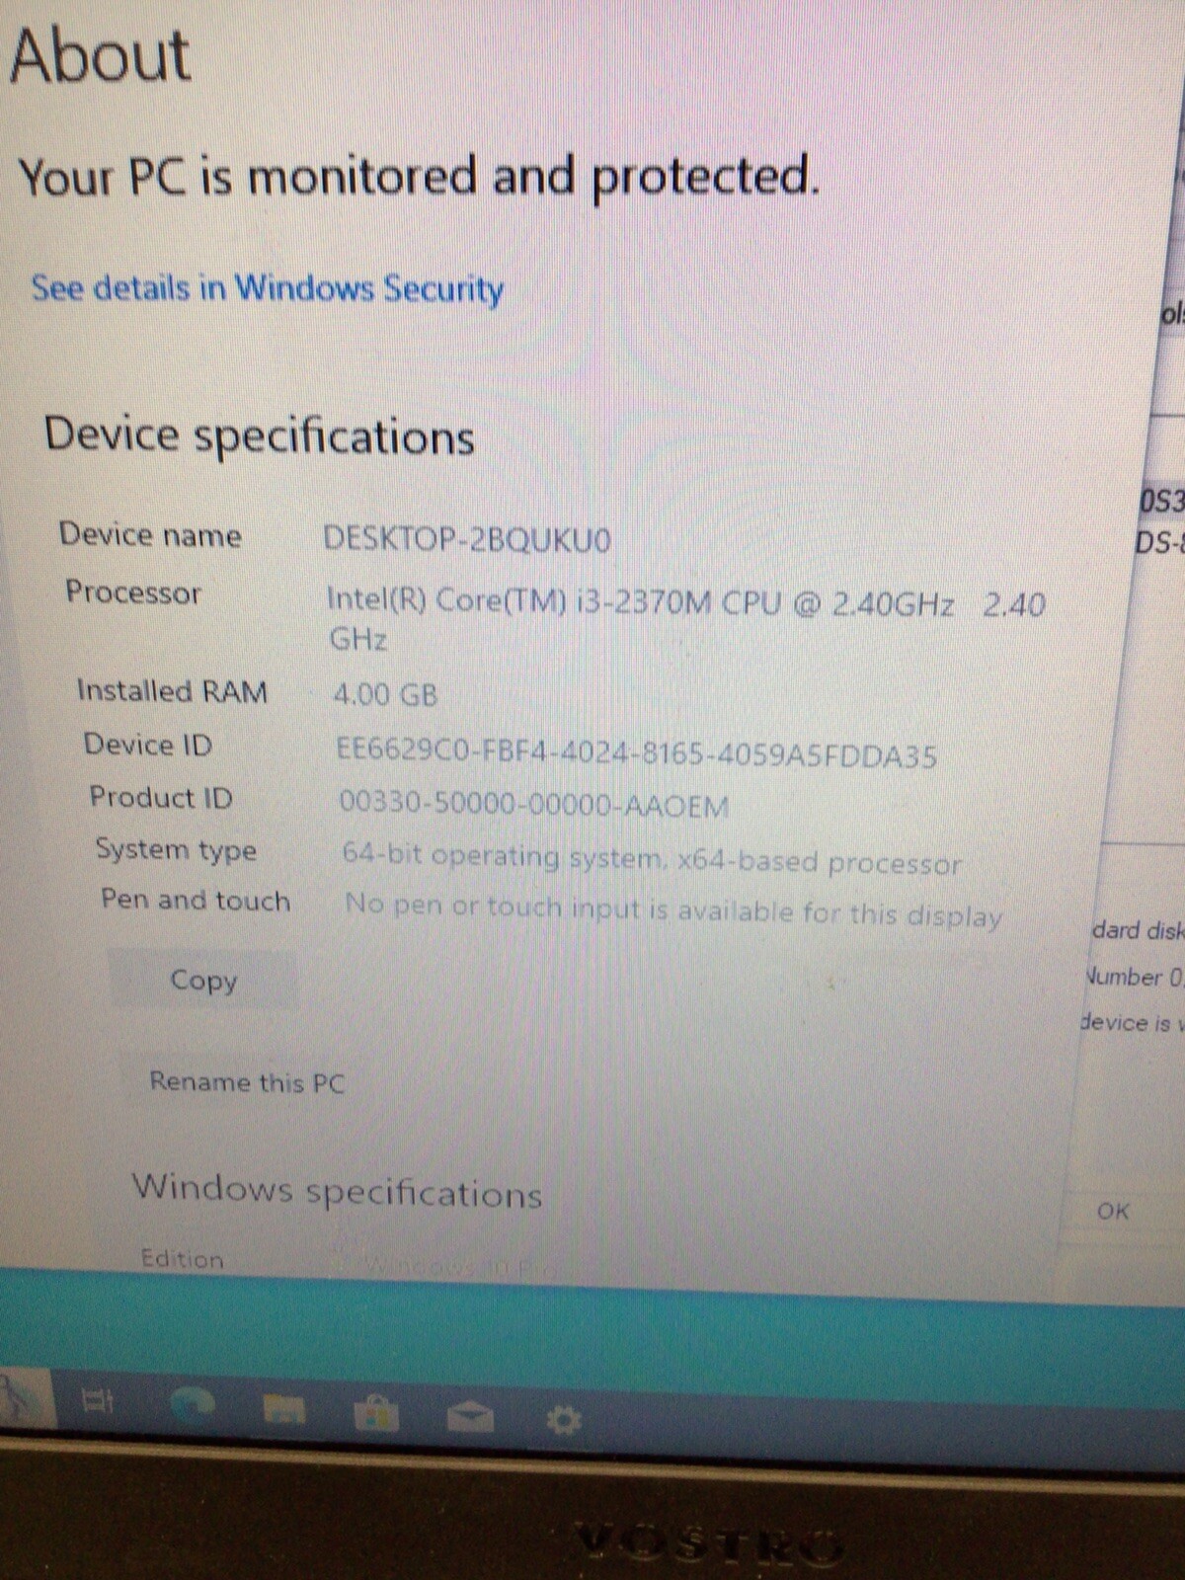Select the Settings gear icon in the taskbar
This screenshot has height=1580, width=1185.
(x=564, y=1420)
